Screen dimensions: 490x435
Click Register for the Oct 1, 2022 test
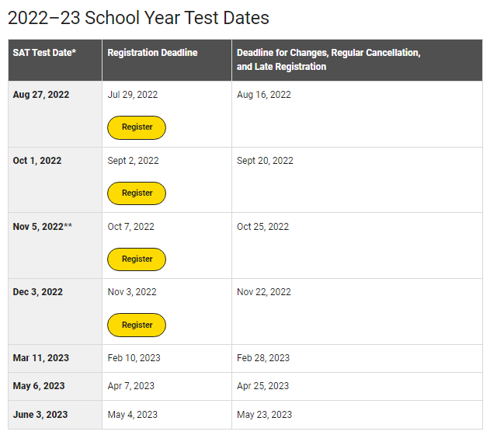(x=137, y=193)
